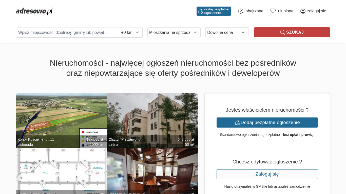Click the blue Dodaj bezpłatne ogłoszenie button
346x194 pixels.
(x=267, y=123)
